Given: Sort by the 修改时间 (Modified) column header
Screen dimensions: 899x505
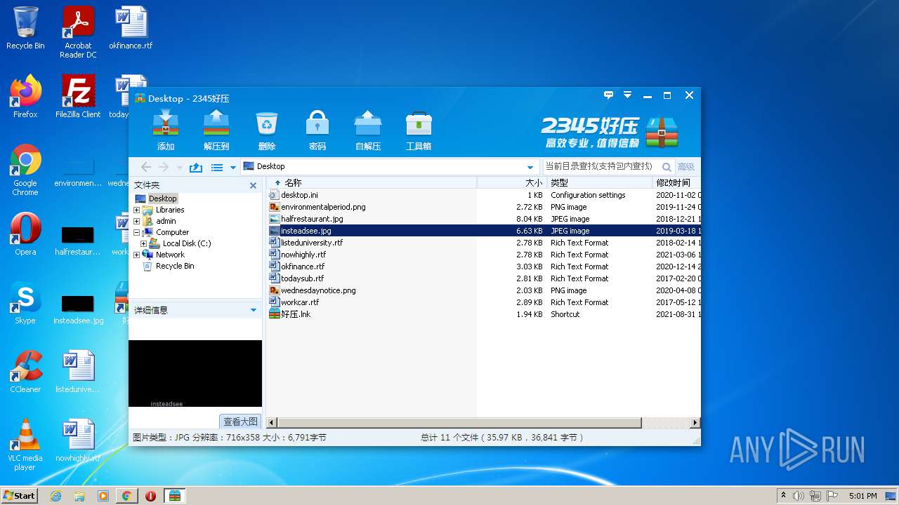Looking at the screenshot, I should 676,182.
